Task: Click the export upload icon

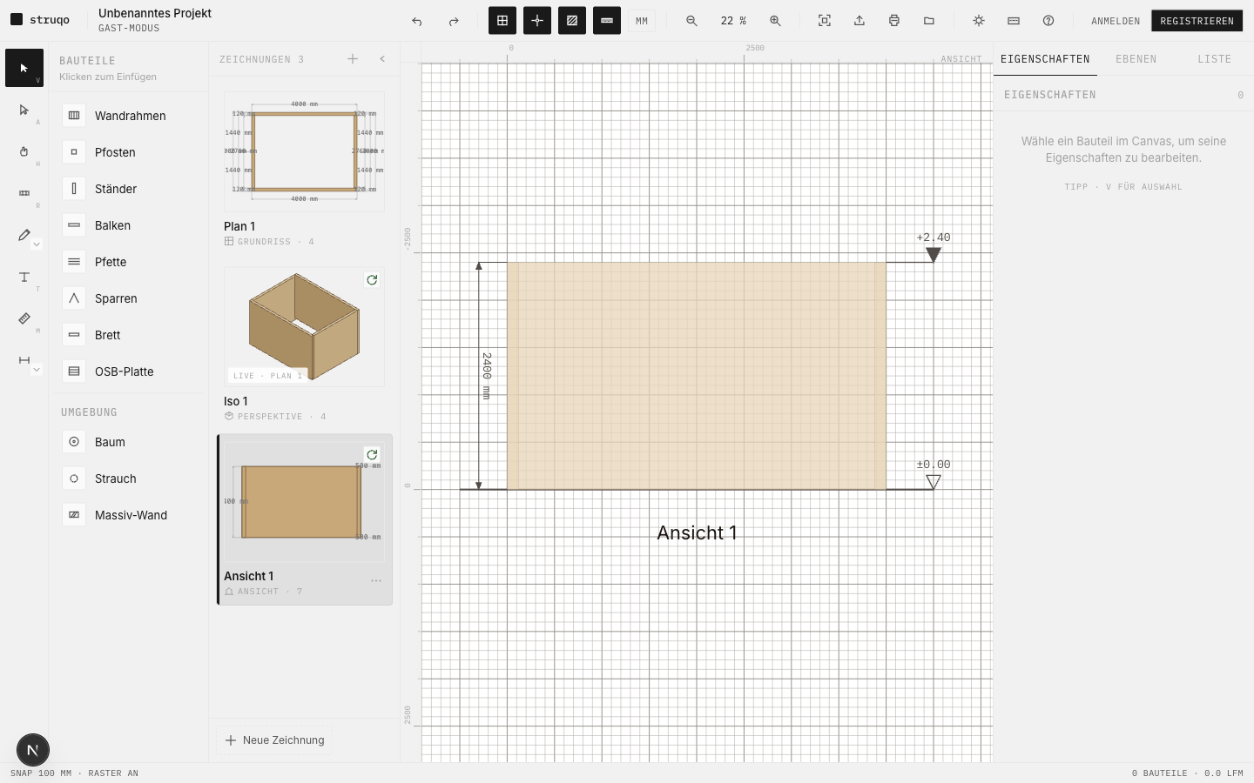Action: (860, 21)
